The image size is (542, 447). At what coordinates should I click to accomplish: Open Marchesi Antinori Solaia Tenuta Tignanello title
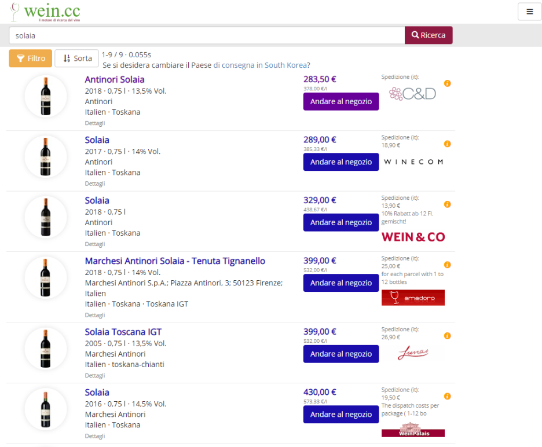(175, 261)
